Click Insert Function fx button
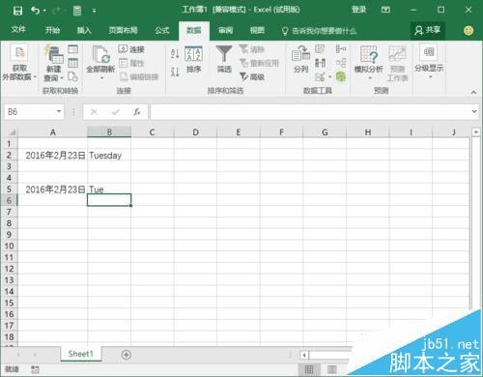 pos(137,112)
